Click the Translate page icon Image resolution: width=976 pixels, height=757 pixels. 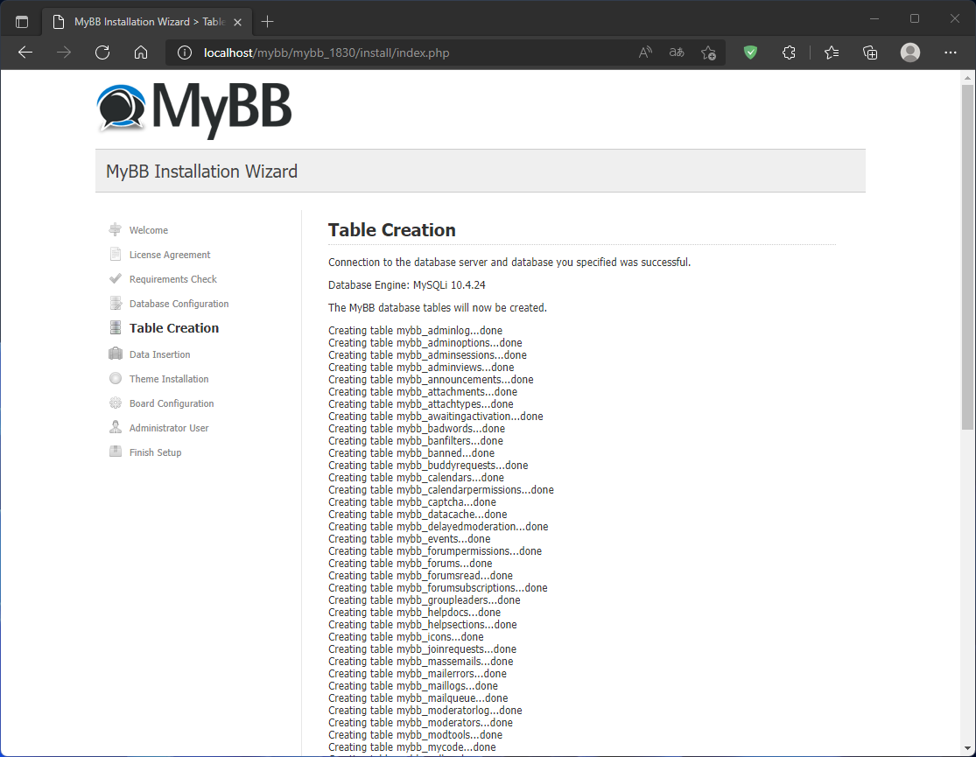click(x=677, y=53)
